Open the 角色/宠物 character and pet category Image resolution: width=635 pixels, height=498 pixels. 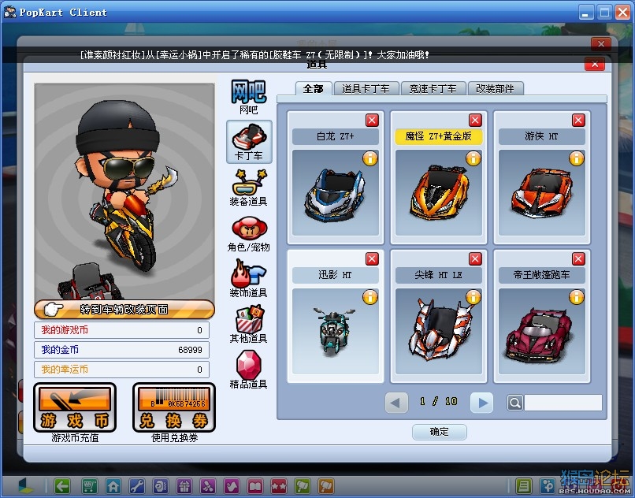[248, 234]
